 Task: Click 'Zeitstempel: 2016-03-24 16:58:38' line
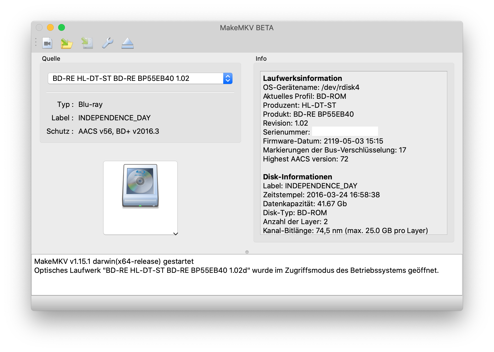point(321,195)
